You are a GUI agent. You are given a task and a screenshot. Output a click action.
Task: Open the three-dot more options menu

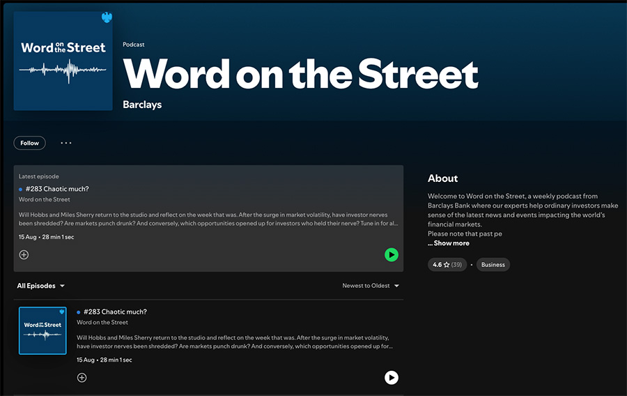66,143
